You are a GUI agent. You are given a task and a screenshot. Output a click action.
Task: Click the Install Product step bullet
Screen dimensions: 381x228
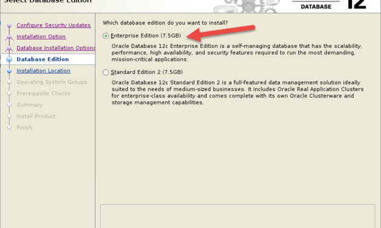coord(9,116)
